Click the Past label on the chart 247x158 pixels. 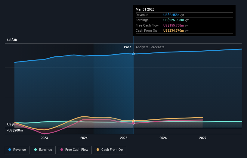pyautogui.click(x=127, y=47)
